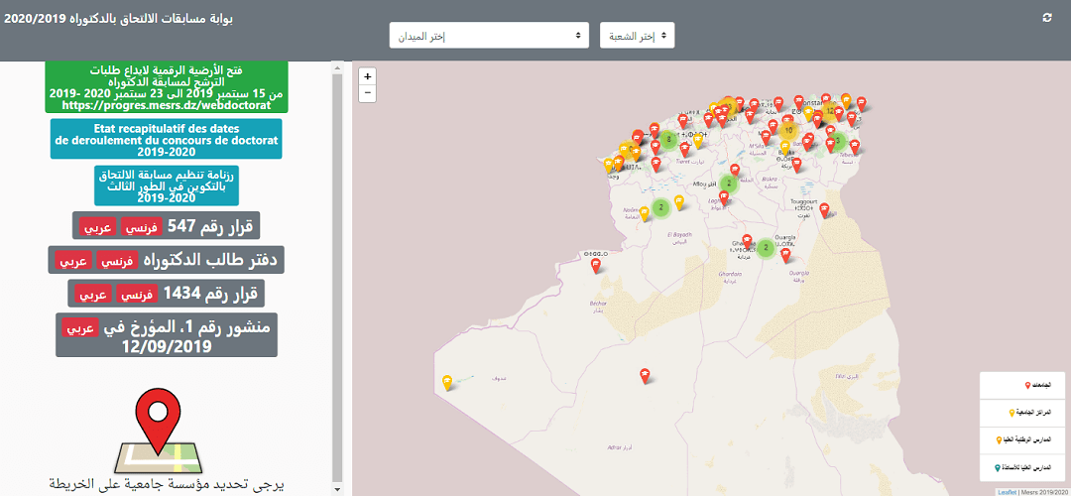Click the teal-pin teacher schools legend entry

[1025, 469]
